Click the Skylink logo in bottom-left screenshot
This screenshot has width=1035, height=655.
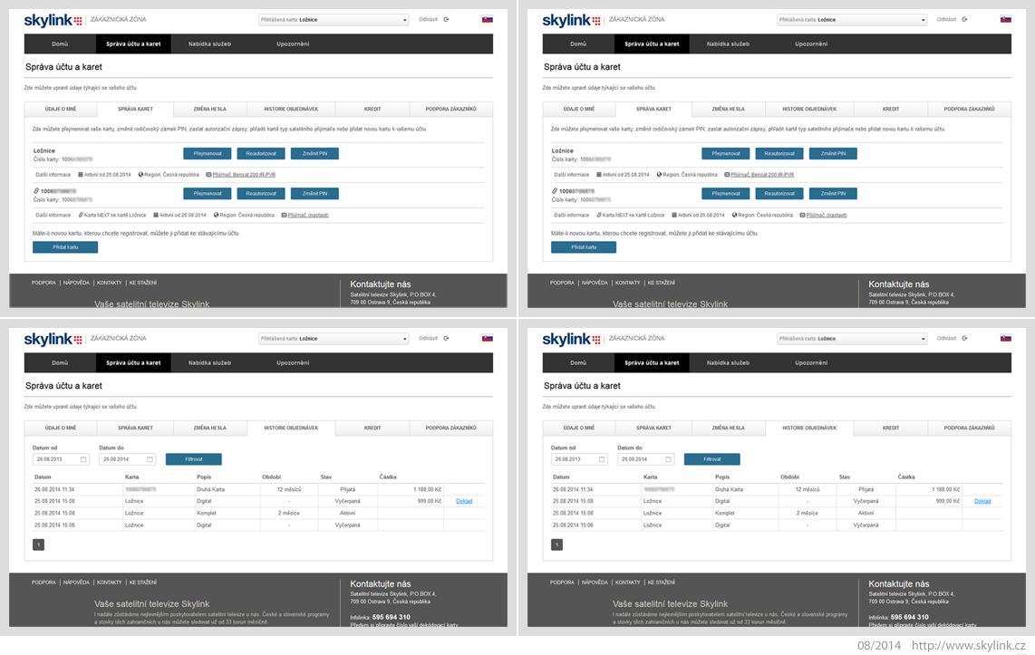pos(53,339)
